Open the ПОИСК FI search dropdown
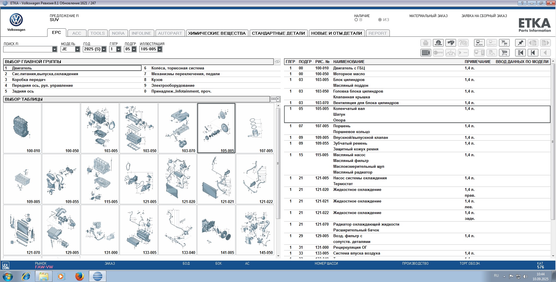 point(54,49)
